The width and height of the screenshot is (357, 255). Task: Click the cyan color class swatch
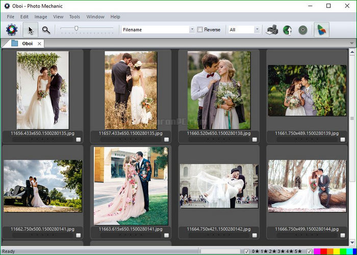click(350, 251)
